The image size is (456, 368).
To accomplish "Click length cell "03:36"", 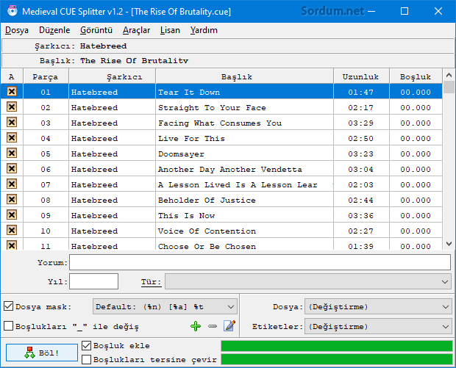I will click(x=361, y=215).
